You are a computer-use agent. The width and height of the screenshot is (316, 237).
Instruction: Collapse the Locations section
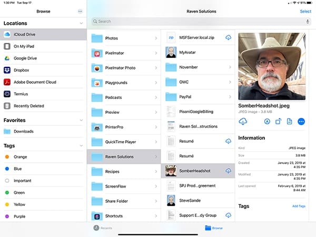[81, 23]
